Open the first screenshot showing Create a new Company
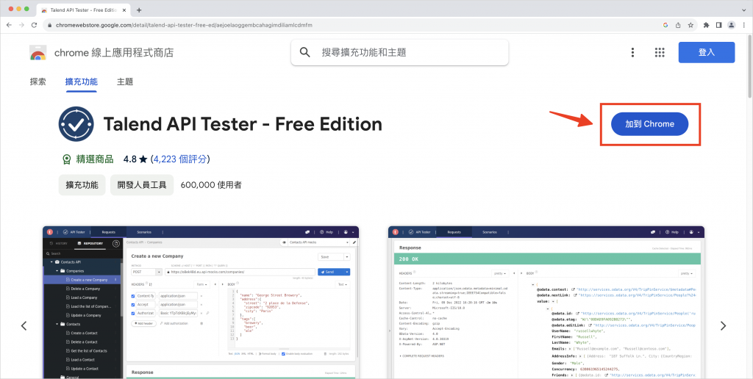 point(201,302)
